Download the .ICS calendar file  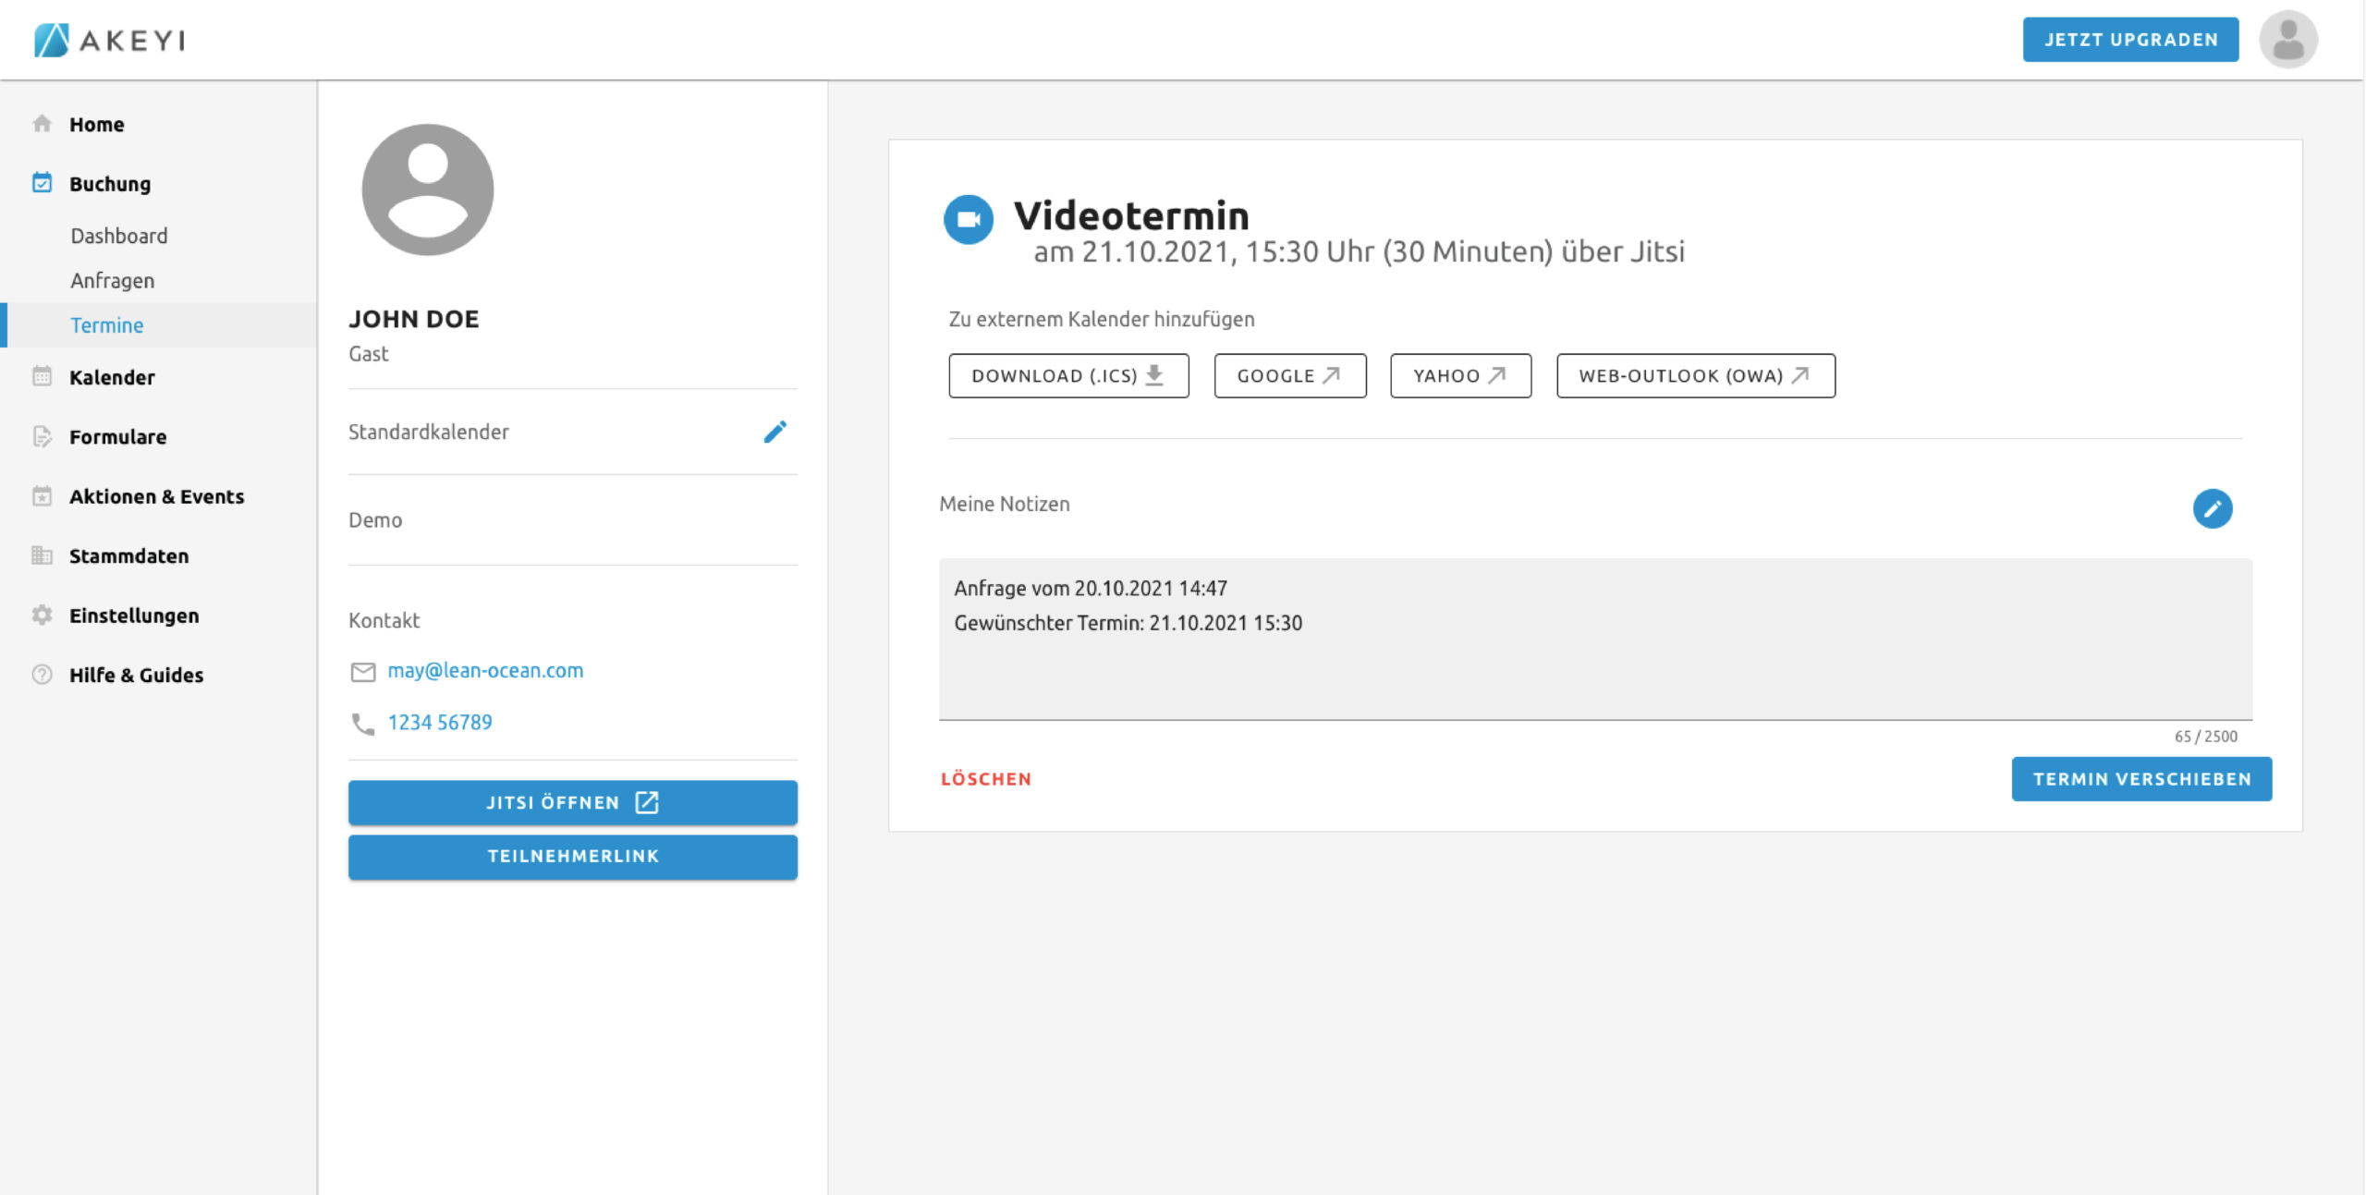(1067, 375)
